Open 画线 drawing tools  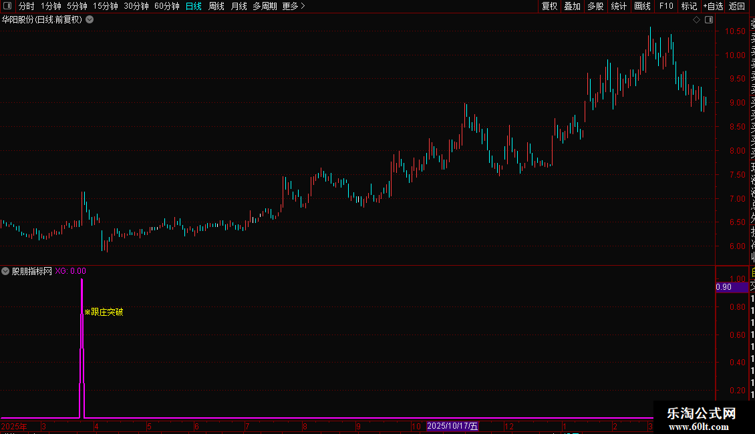[x=642, y=6]
